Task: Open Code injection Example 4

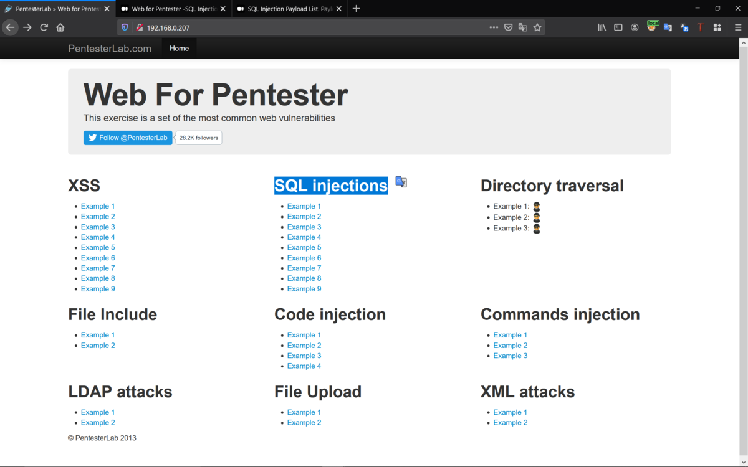Action: point(304,366)
